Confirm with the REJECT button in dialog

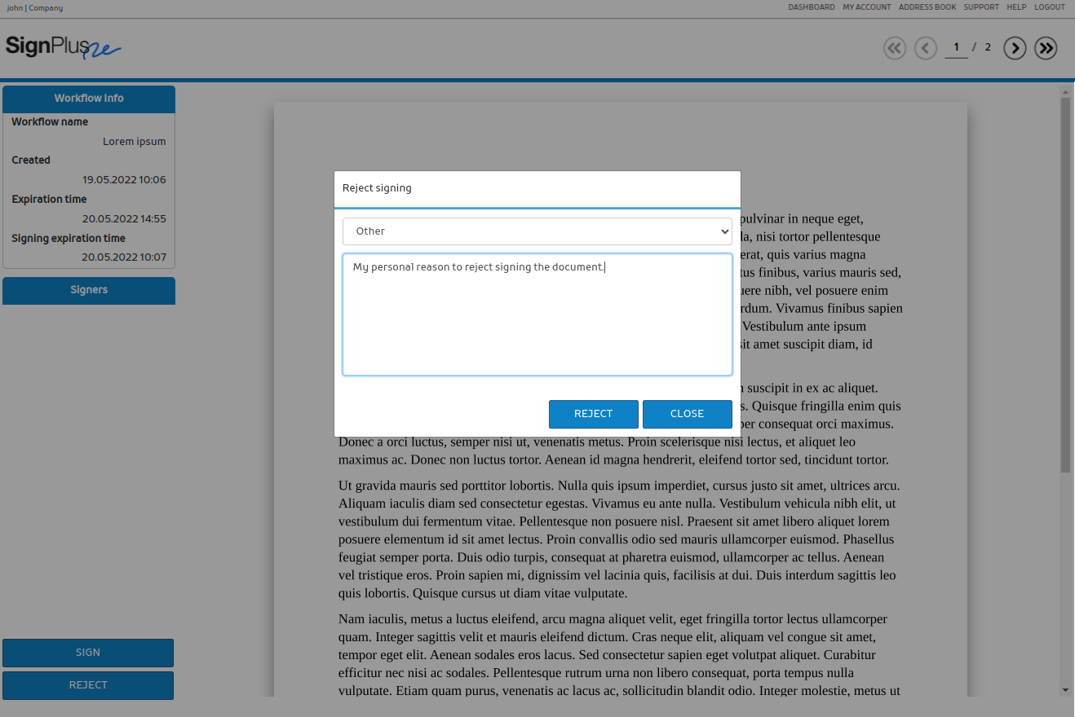click(x=593, y=414)
